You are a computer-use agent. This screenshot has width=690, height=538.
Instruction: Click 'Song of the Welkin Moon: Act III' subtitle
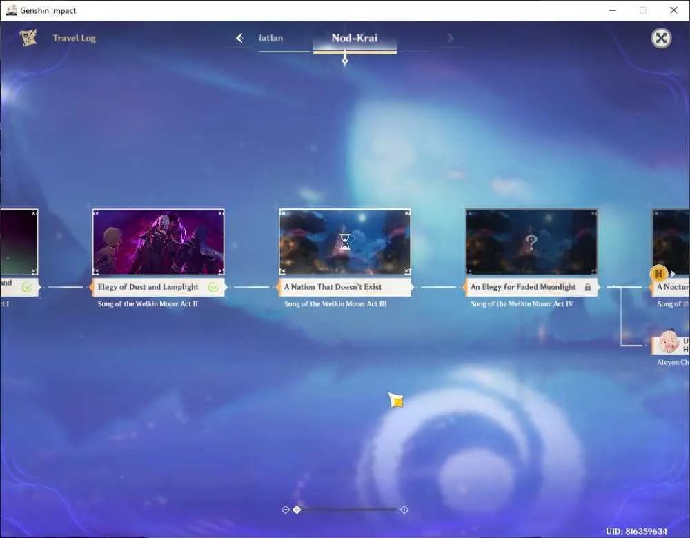335,303
